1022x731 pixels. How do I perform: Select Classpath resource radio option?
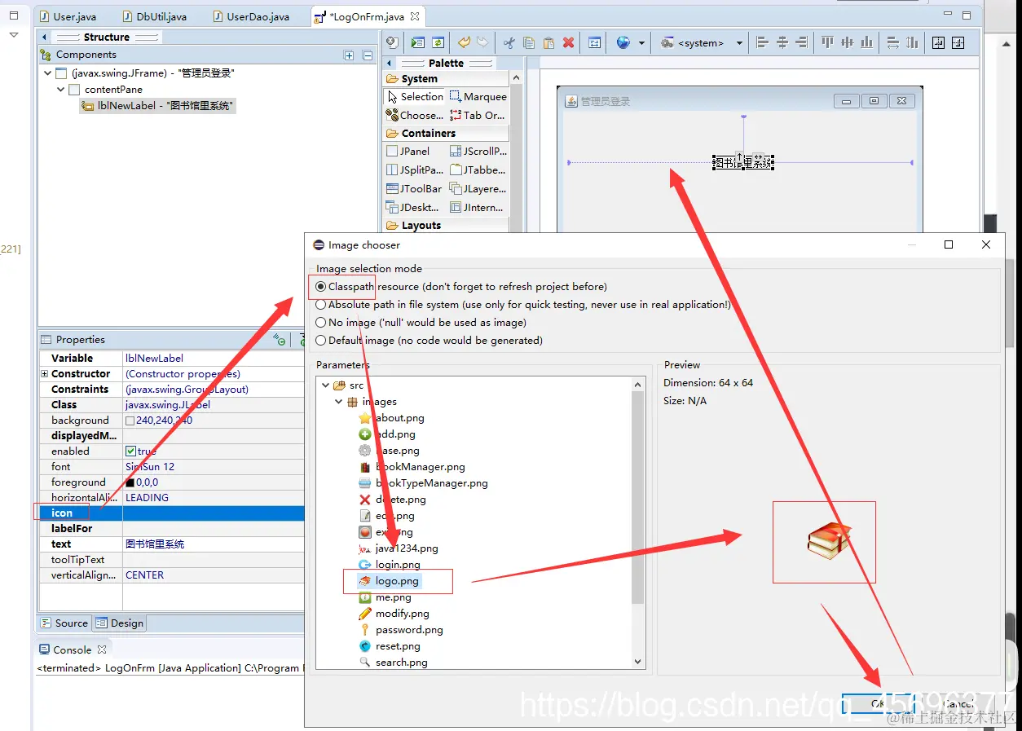(x=321, y=287)
